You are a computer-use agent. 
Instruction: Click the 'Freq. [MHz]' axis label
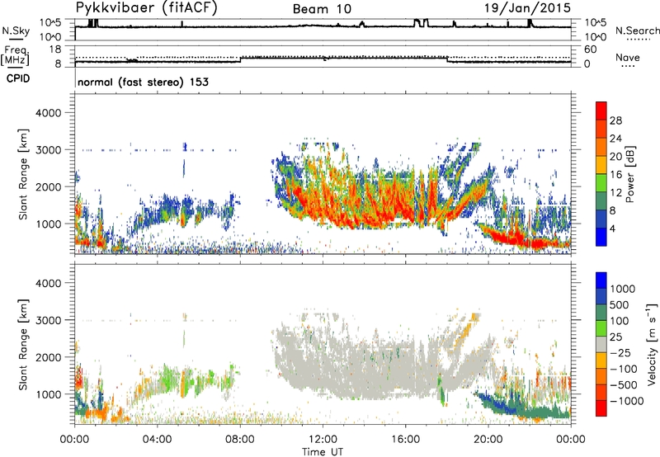pyautogui.click(x=15, y=56)
